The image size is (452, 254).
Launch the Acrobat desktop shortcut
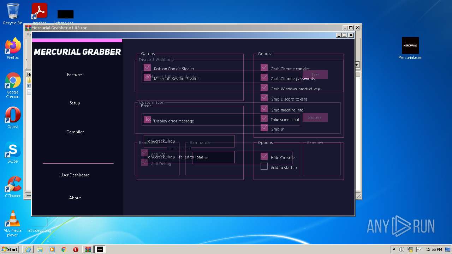point(39,14)
